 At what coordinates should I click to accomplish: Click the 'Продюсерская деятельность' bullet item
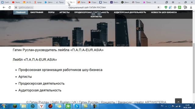[41, 84]
